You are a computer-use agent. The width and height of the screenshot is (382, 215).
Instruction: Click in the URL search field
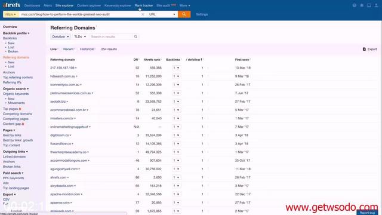pyautogui.click(x=81, y=14)
